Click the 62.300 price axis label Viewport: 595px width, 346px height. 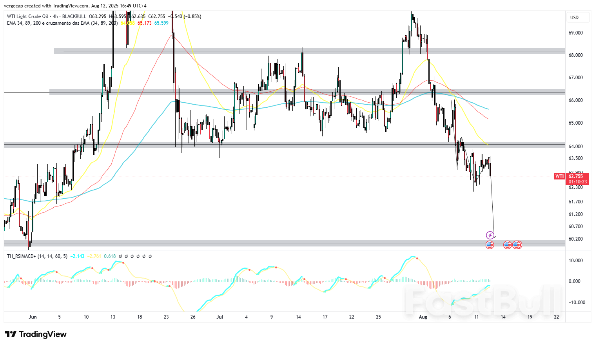(x=575, y=187)
